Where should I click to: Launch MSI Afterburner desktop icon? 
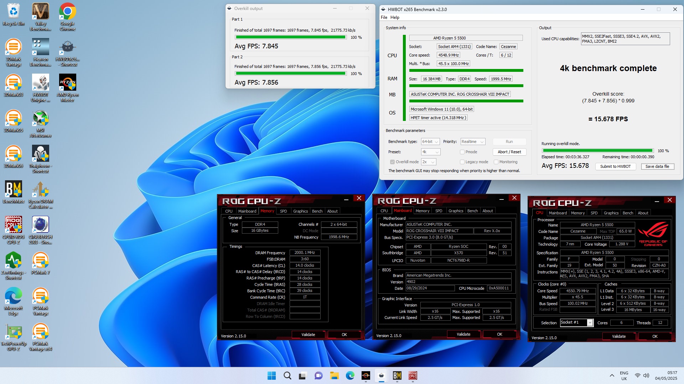pyautogui.click(x=41, y=123)
